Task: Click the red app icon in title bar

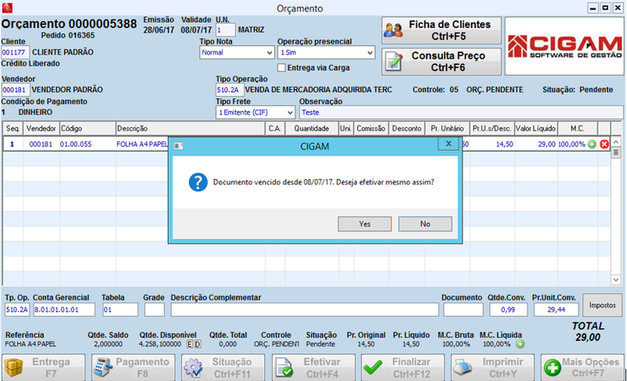Action: 7,8
